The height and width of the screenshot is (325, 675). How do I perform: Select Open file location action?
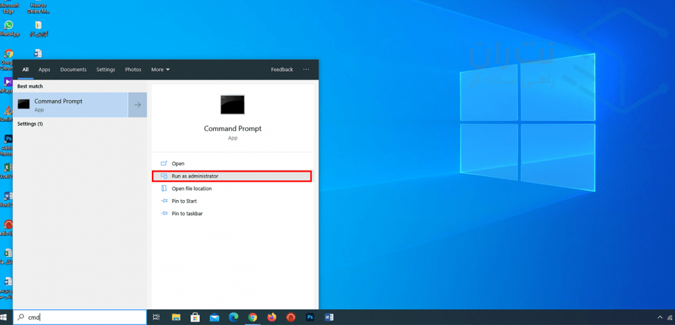tap(191, 189)
